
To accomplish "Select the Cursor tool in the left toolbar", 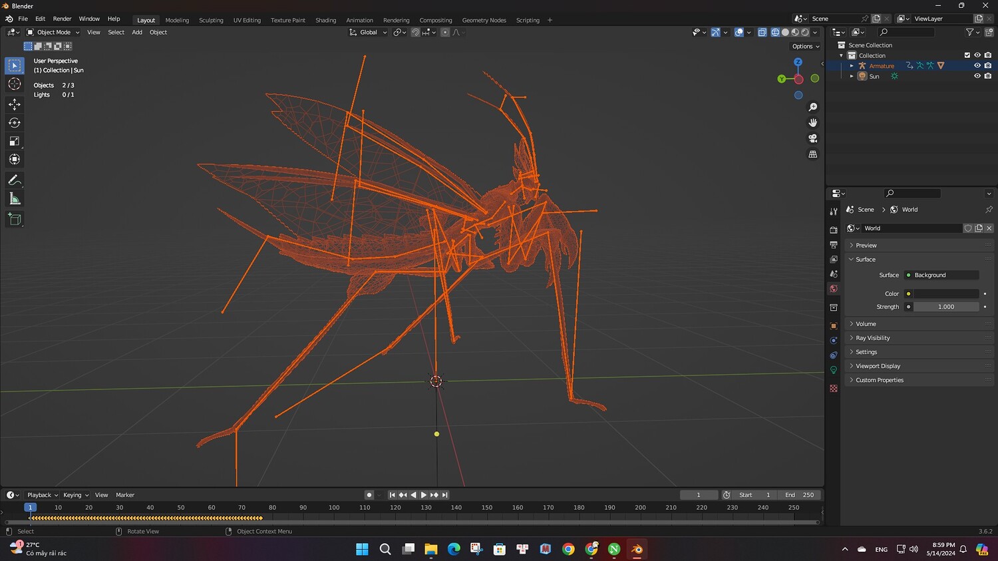I will point(15,84).
